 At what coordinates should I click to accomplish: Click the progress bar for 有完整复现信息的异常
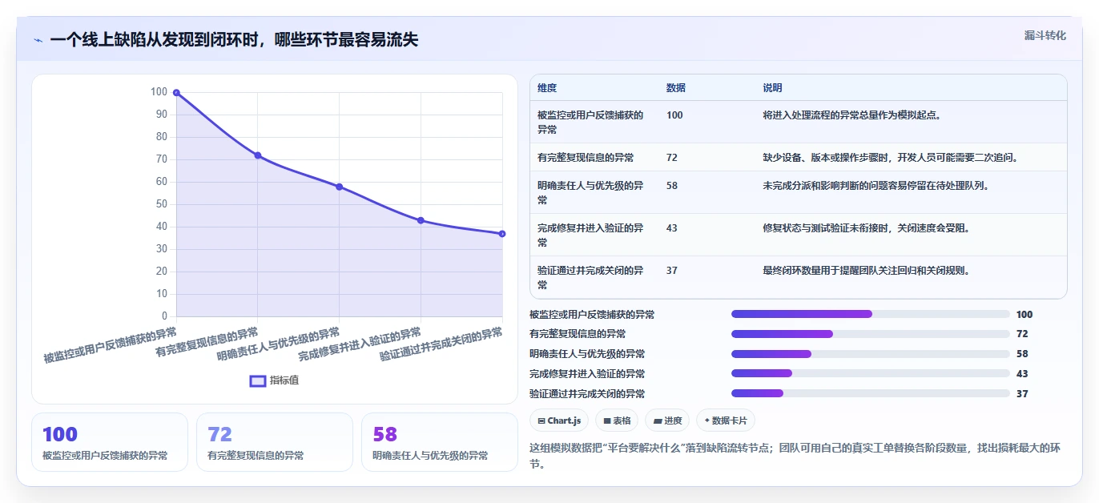[x=871, y=334]
